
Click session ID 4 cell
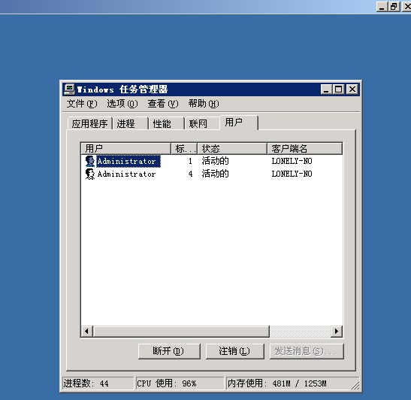[x=191, y=174]
